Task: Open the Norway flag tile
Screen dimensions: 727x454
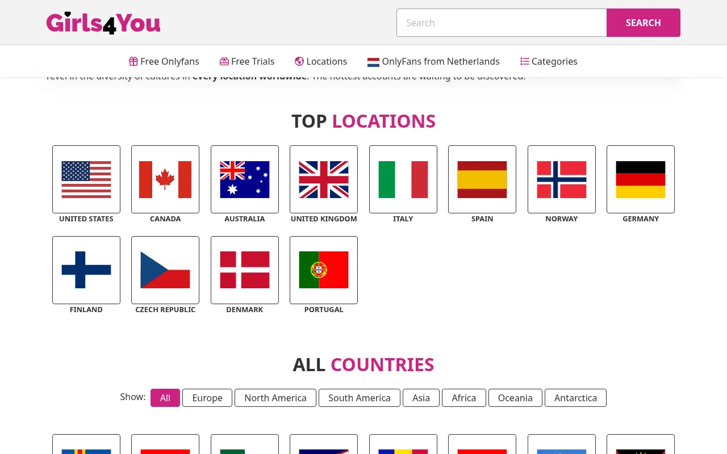Action: pyautogui.click(x=562, y=179)
